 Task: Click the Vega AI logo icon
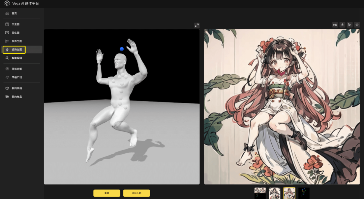(7, 3)
